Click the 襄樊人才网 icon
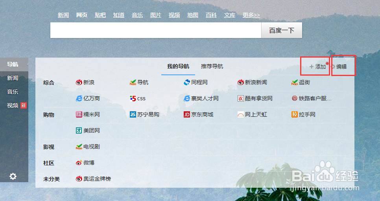 tap(186, 98)
